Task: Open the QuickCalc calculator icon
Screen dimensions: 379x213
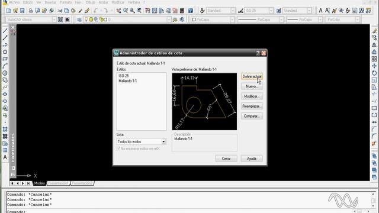Action: (182, 11)
